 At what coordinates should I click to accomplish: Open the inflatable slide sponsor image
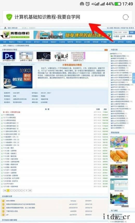pos(119,198)
